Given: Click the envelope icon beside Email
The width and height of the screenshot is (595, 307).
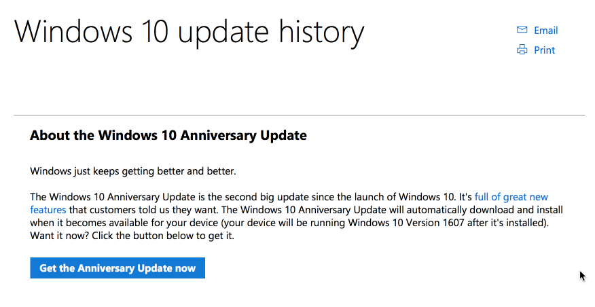Looking at the screenshot, I should 522,30.
